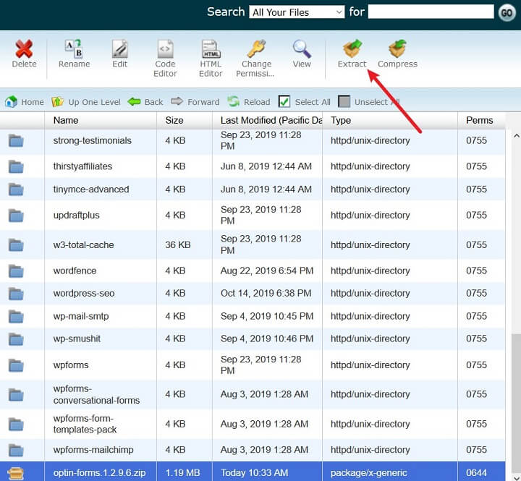Select the wordfence folder name
Screen dimensions: 521x481
point(75,271)
